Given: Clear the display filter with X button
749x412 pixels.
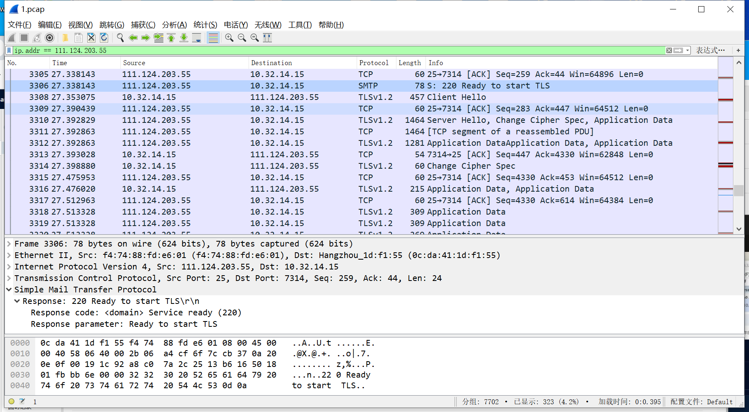Looking at the screenshot, I should click(669, 50).
